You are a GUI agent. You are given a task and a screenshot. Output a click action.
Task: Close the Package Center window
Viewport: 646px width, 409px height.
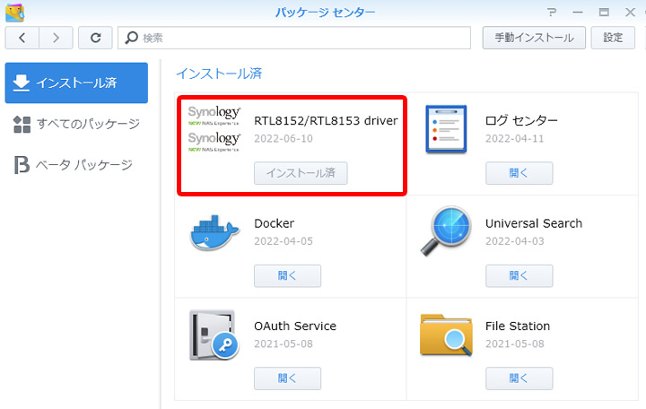click(x=630, y=13)
